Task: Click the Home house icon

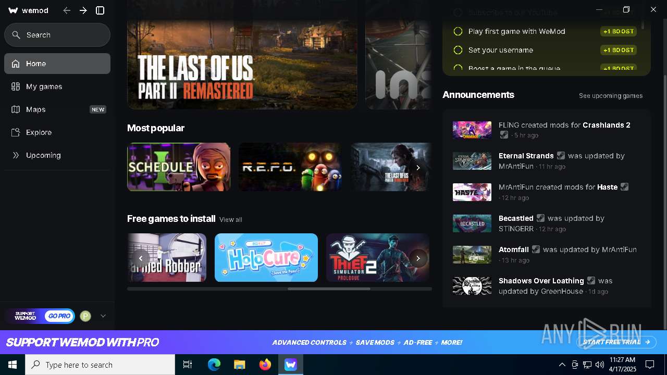Action: 16,64
